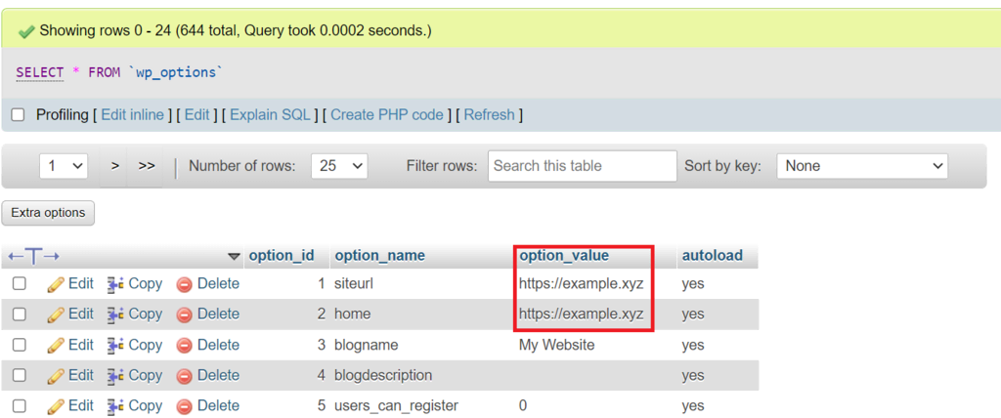The height and width of the screenshot is (418, 1001).
Task: Sort by the option_name column header
Action: pos(379,256)
